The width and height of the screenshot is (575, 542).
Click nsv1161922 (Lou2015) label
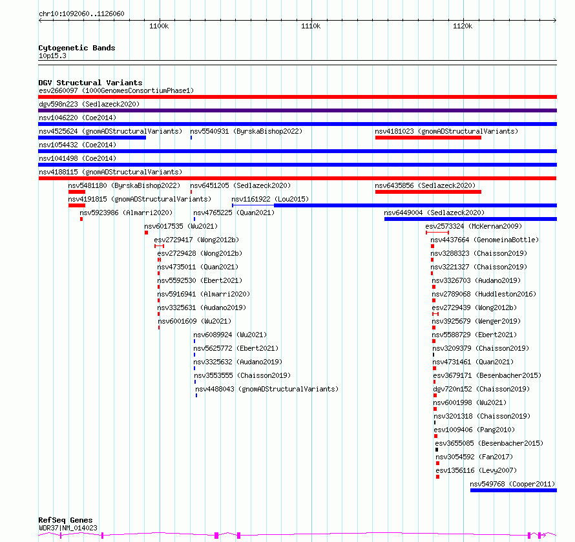pos(270,199)
